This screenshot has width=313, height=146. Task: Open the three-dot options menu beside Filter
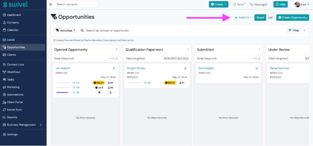pos(304,30)
